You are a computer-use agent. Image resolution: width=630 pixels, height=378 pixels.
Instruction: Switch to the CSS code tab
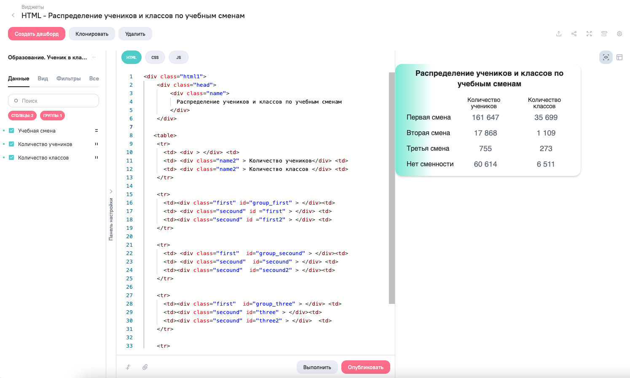(155, 57)
